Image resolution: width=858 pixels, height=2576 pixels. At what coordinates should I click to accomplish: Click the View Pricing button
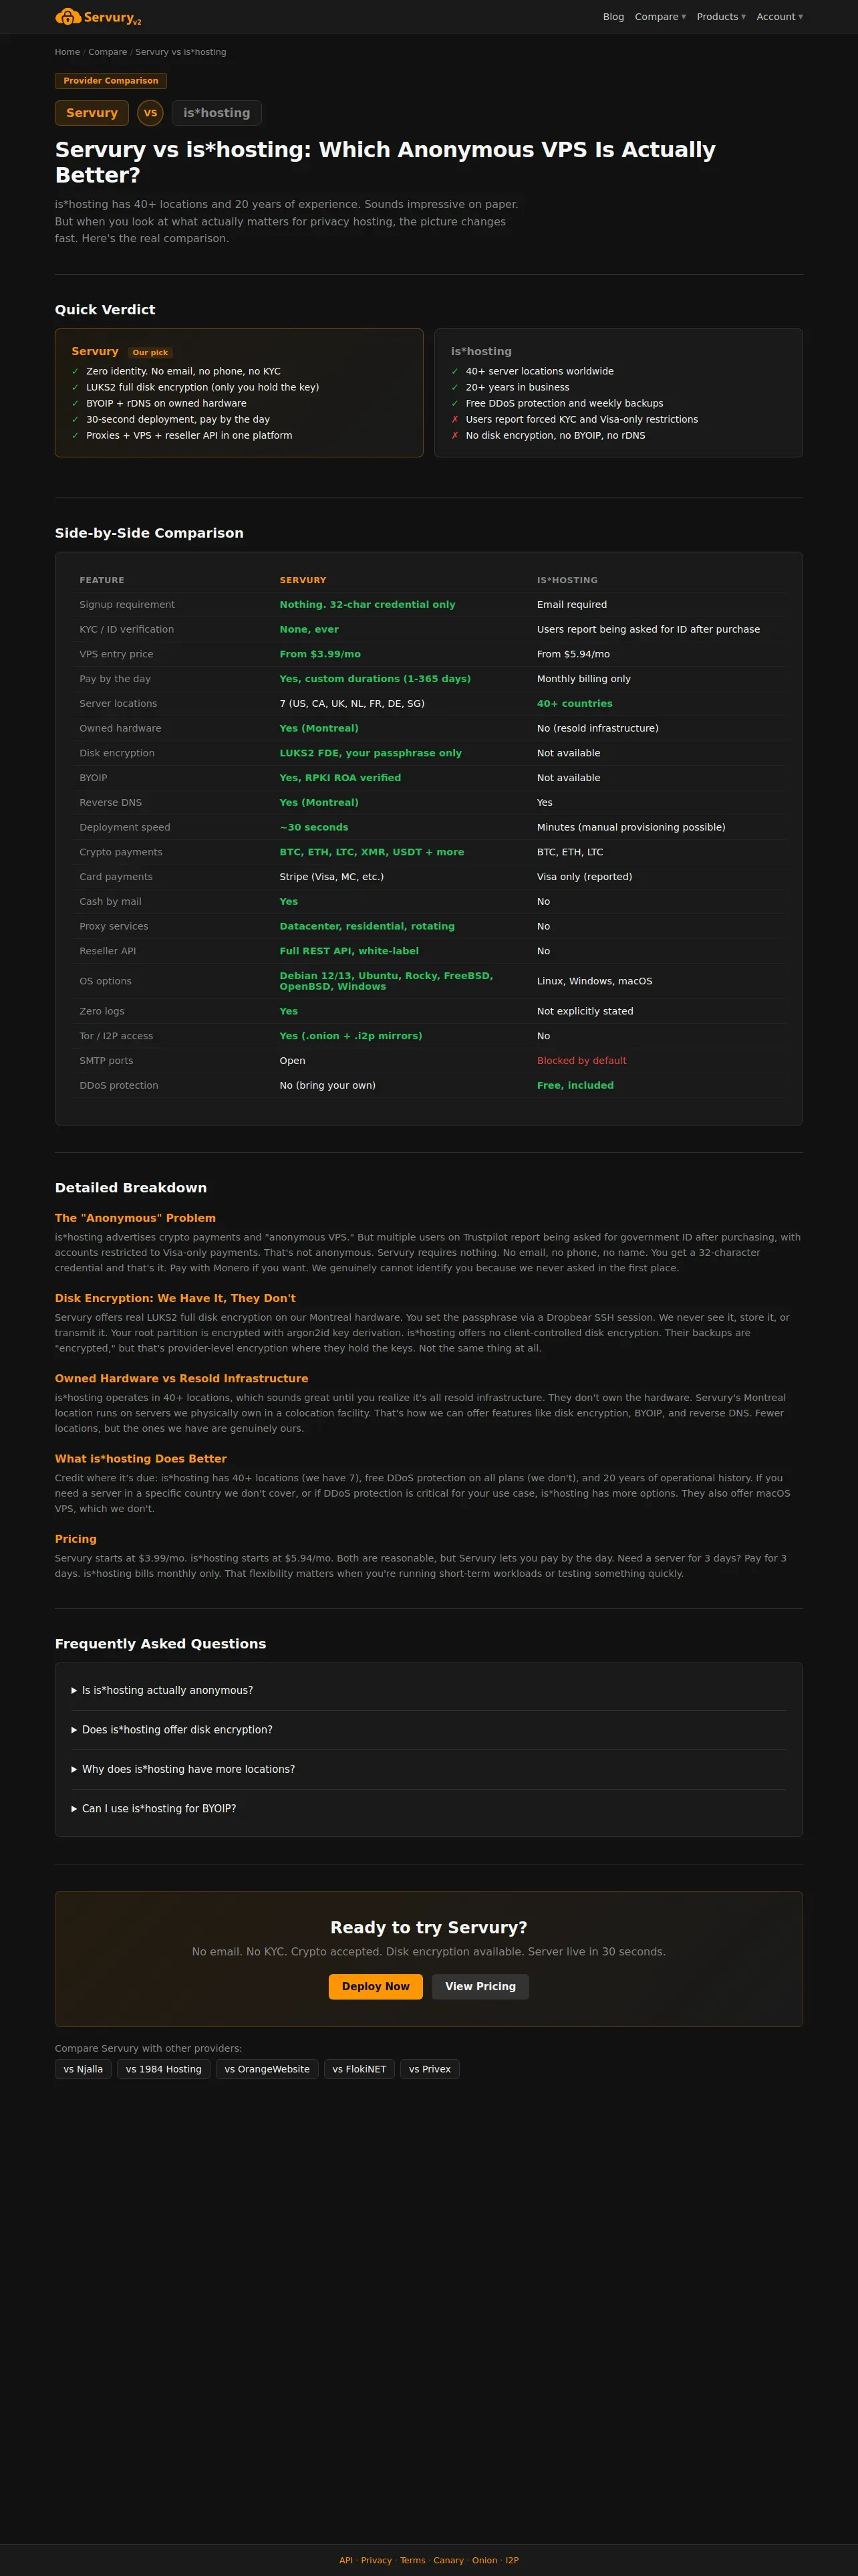tap(480, 1987)
